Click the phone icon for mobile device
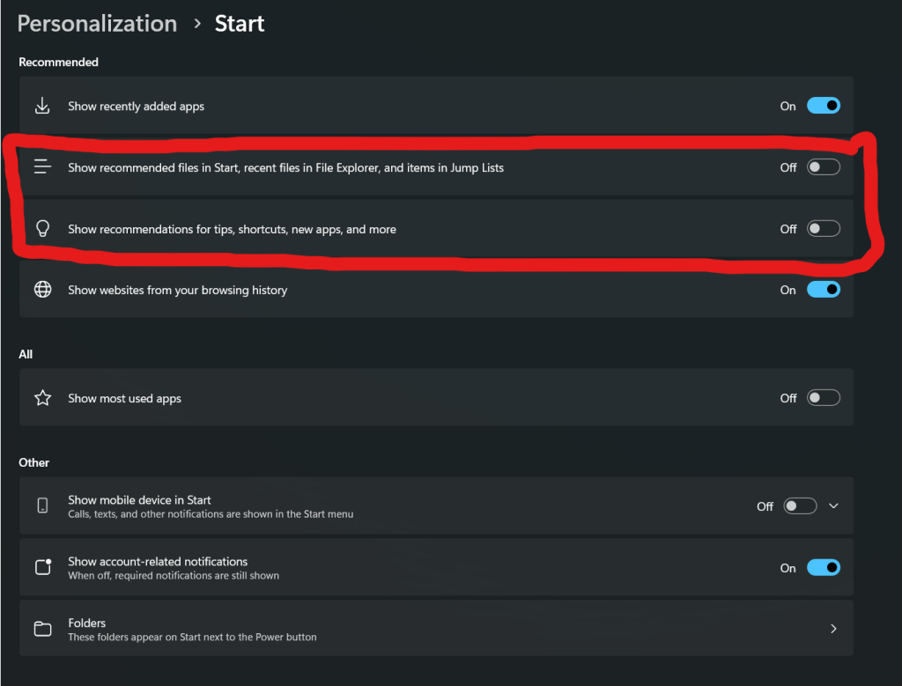Image resolution: width=902 pixels, height=686 pixels. pyautogui.click(x=42, y=505)
